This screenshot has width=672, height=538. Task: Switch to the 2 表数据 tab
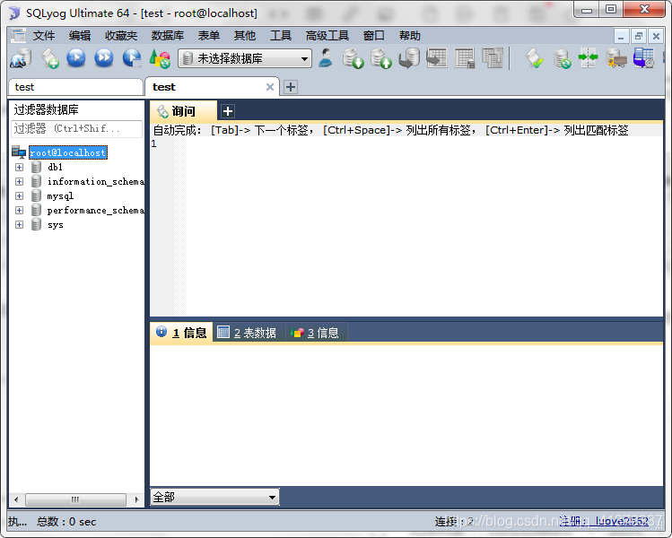(x=248, y=333)
